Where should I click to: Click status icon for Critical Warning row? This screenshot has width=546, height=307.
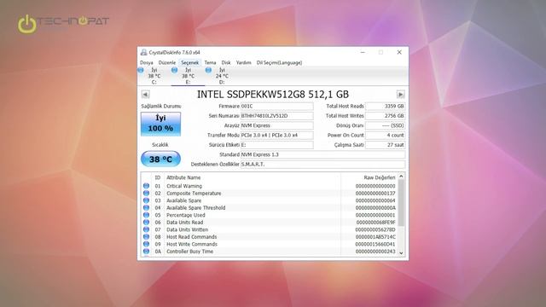(146, 186)
